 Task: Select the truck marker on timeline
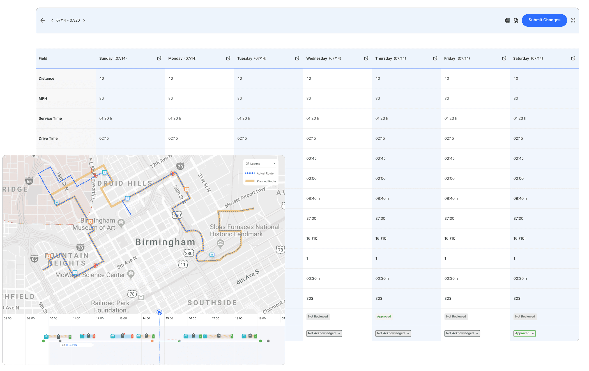(159, 312)
